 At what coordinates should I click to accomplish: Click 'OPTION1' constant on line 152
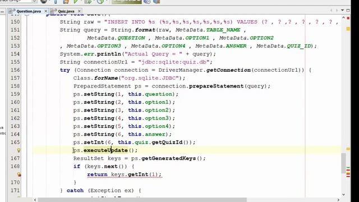pyautogui.click(x=197, y=38)
